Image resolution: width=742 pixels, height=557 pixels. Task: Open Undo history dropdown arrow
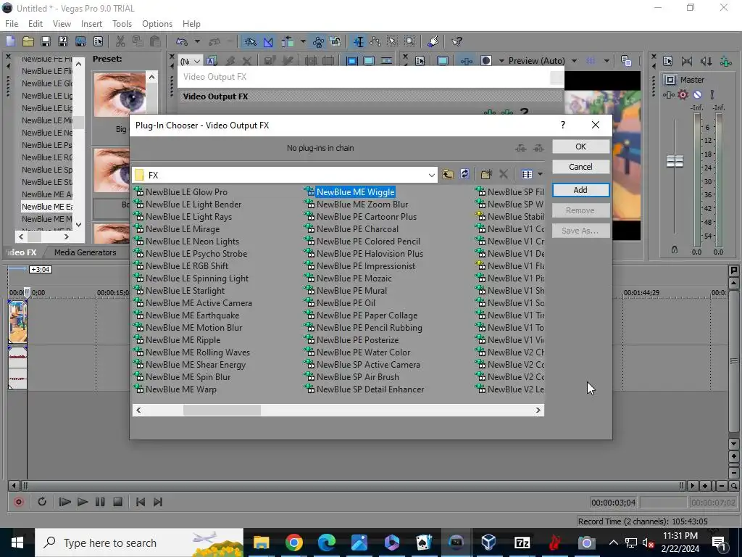pyautogui.click(x=197, y=41)
